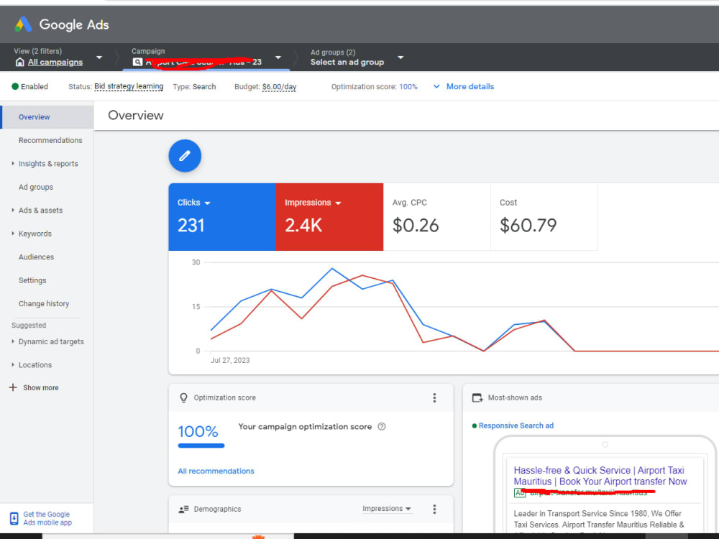The width and height of the screenshot is (719, 539).
Task: Open the Ad groups selector dropdown arrow
Action: [x=400, y=57]
